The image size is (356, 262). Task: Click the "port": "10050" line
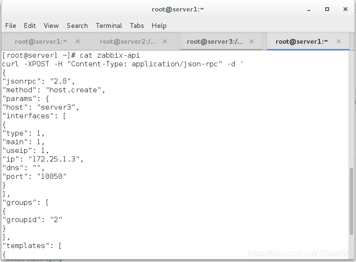(34, 176)
